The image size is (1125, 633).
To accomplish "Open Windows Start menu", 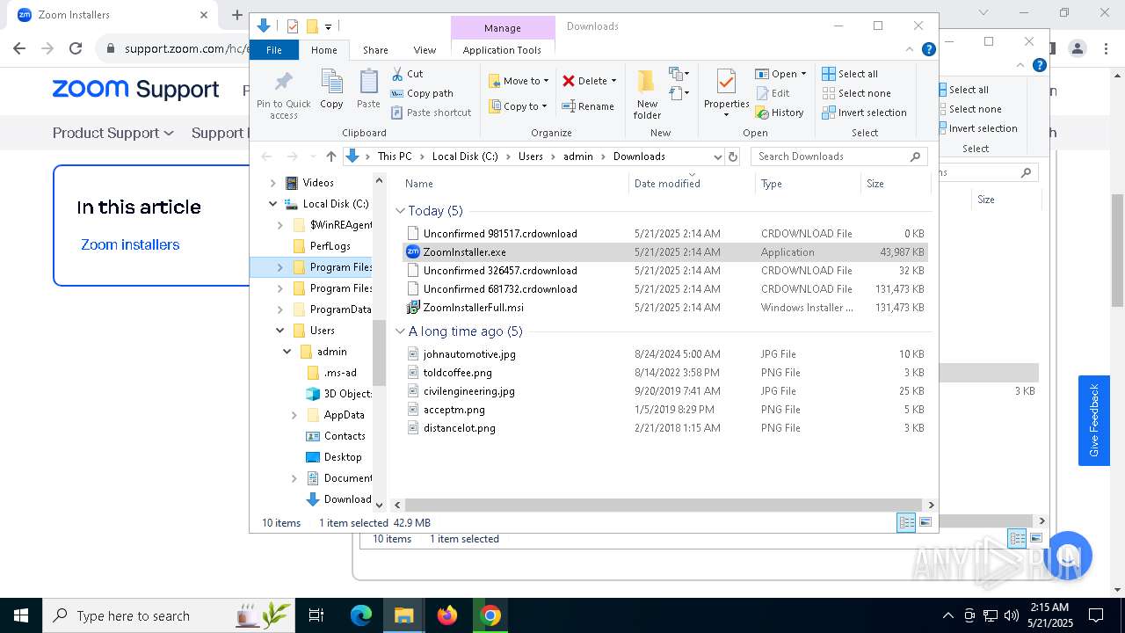I will click(20, 615).
